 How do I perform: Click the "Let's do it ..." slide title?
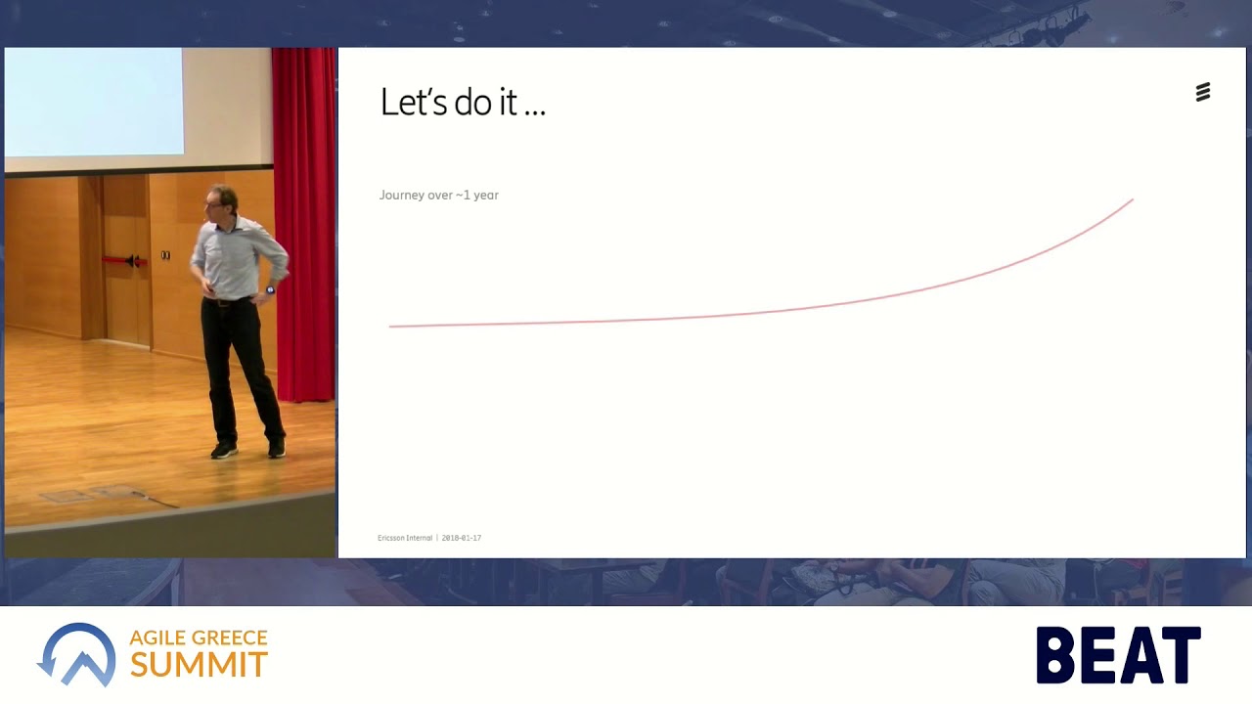pos(463,103)
